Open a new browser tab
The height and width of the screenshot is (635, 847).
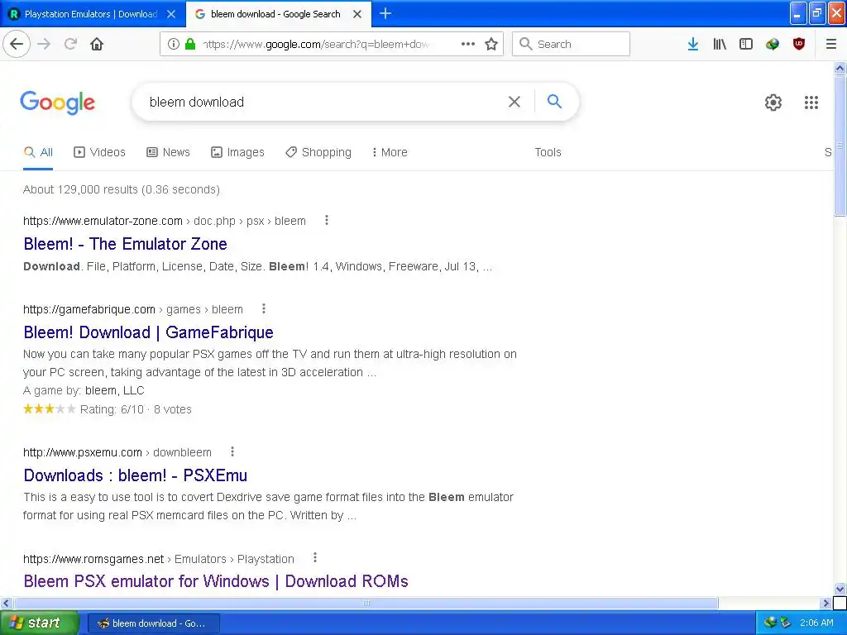pyautogui.click(x=385, y=13)
